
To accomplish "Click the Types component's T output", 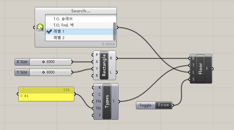I will pyautogui.click(x=114, y=101).
